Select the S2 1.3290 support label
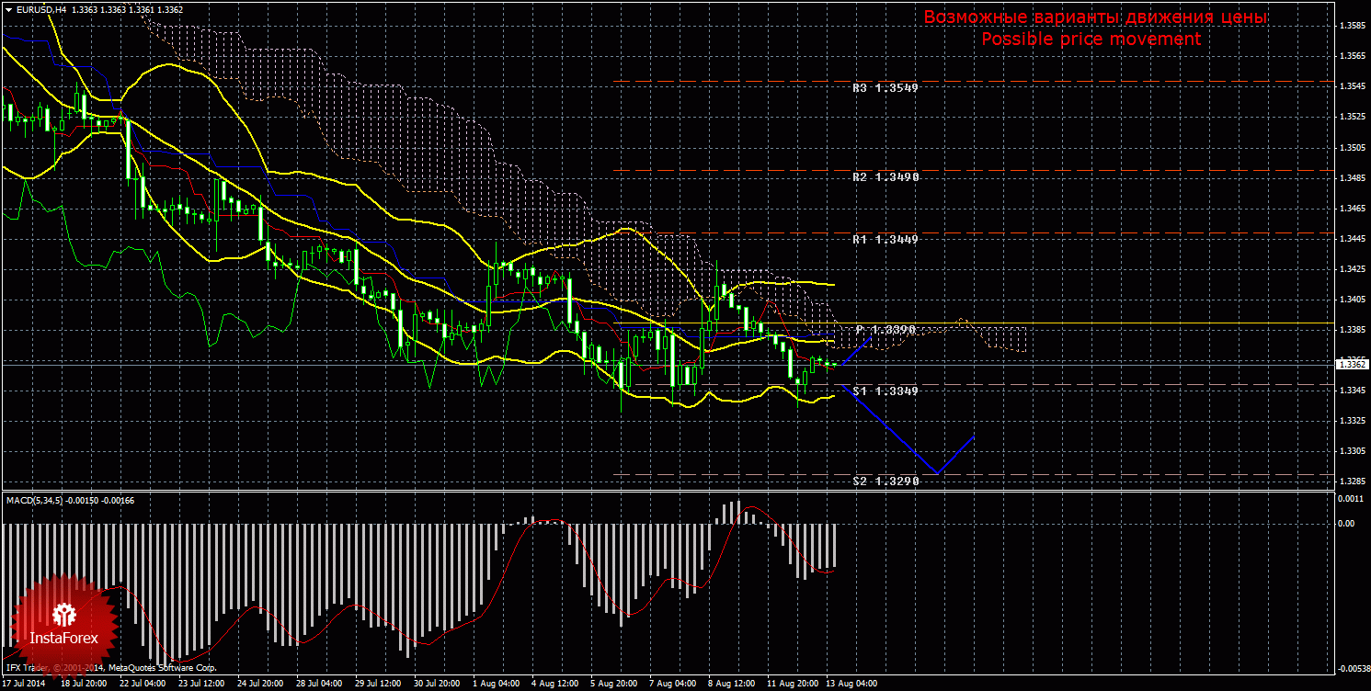This screenshot has height=691, width=1371. pyautogui.click(x=885, y=481)
